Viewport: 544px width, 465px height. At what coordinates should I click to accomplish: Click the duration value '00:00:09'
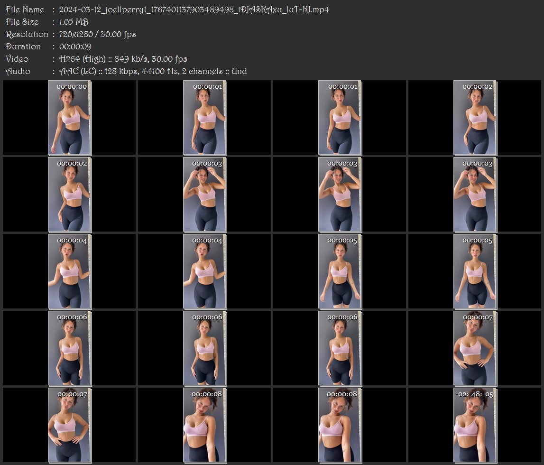(x=75, y=46)
